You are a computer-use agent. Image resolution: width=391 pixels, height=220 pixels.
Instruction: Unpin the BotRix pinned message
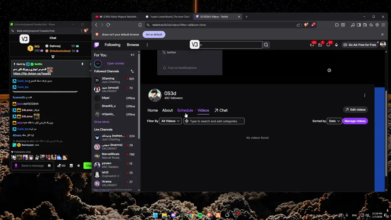pos(82,64)
